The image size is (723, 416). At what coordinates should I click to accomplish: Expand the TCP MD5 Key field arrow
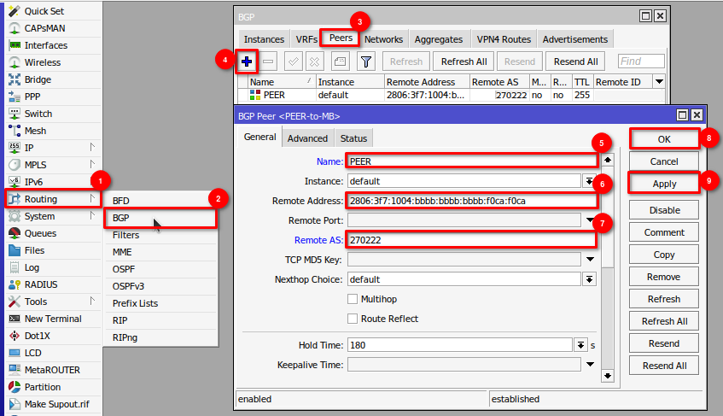point(589,260)
